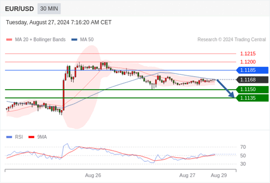Screen dimensions: 270x183
Task: Toggle the 9MA legend entry
Action: (38, 137)
